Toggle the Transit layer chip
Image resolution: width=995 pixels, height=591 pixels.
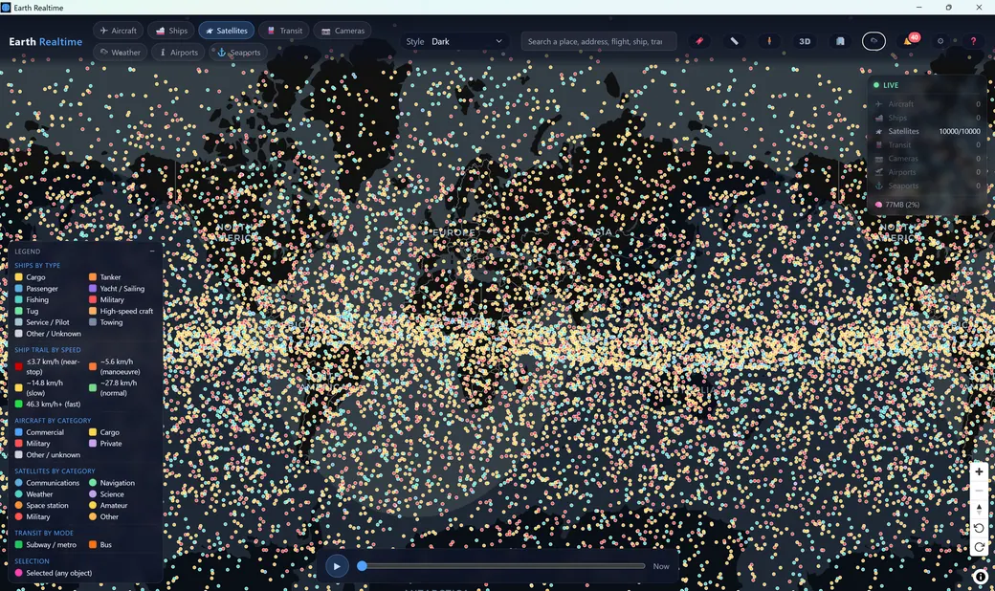[x=284, y=31]
